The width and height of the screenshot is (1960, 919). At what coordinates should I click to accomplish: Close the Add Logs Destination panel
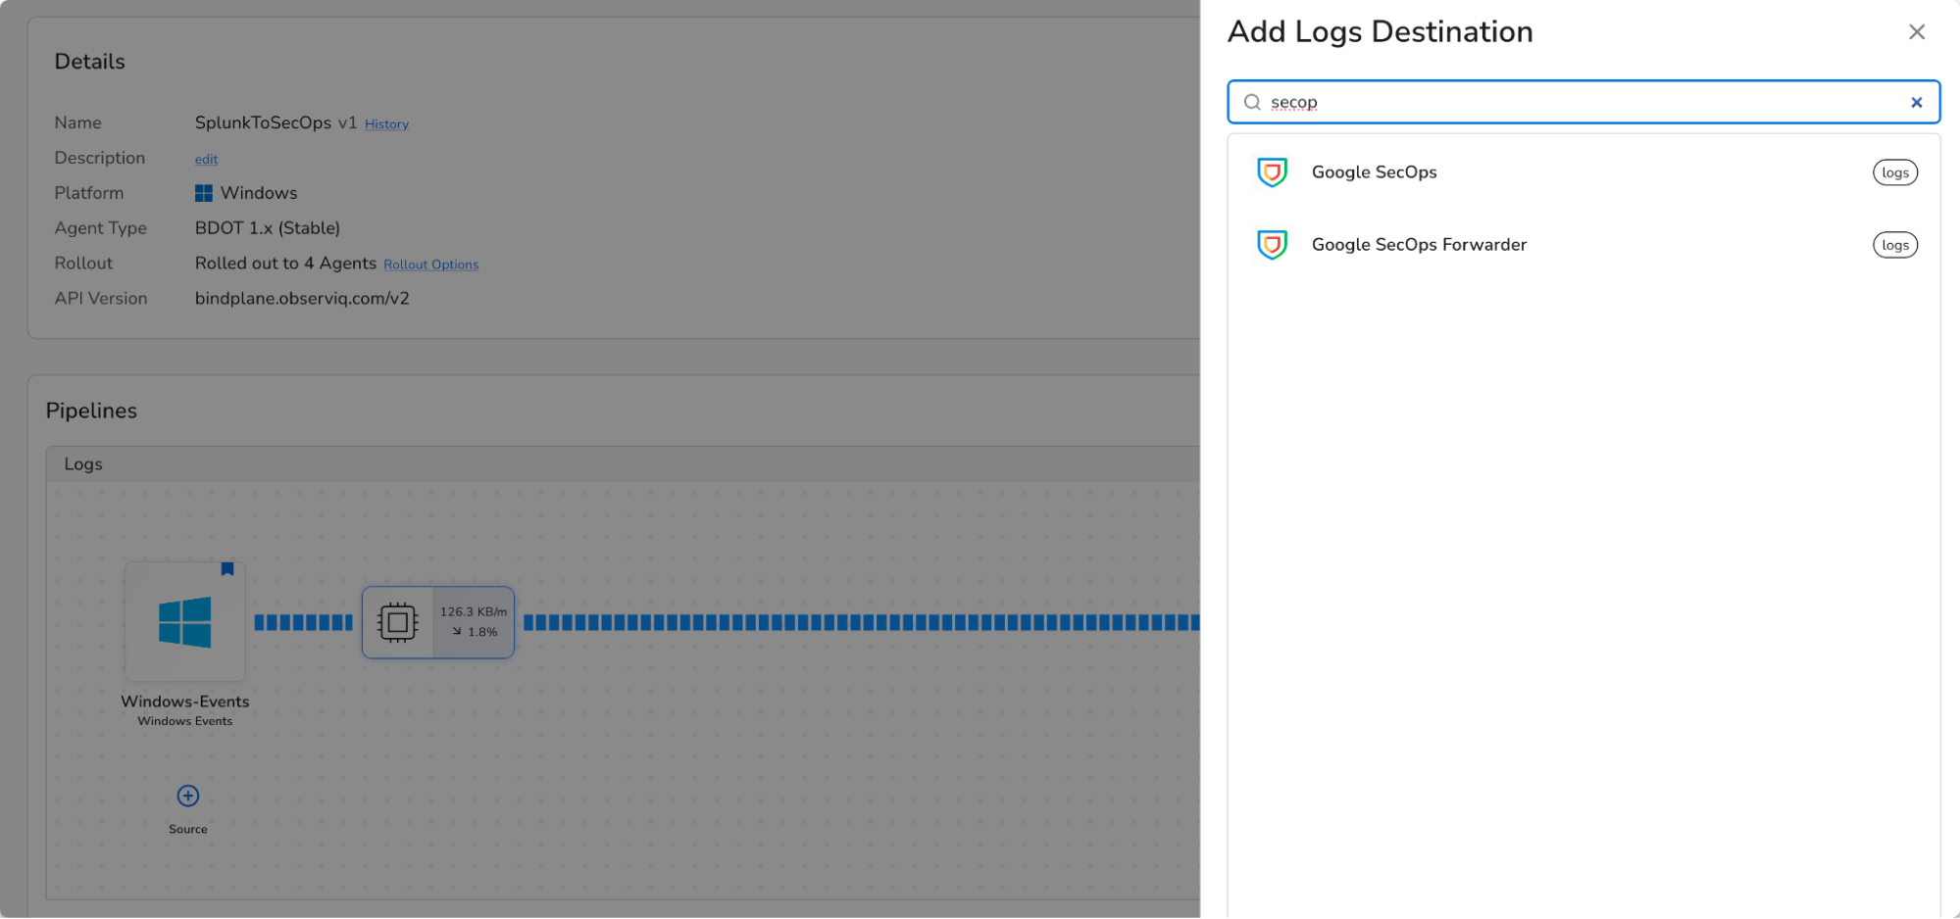(x=1917, y=31)
